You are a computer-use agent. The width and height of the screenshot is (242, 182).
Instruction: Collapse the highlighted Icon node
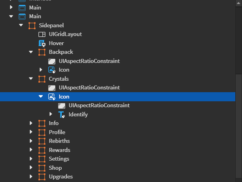click(x=41, y=97)
